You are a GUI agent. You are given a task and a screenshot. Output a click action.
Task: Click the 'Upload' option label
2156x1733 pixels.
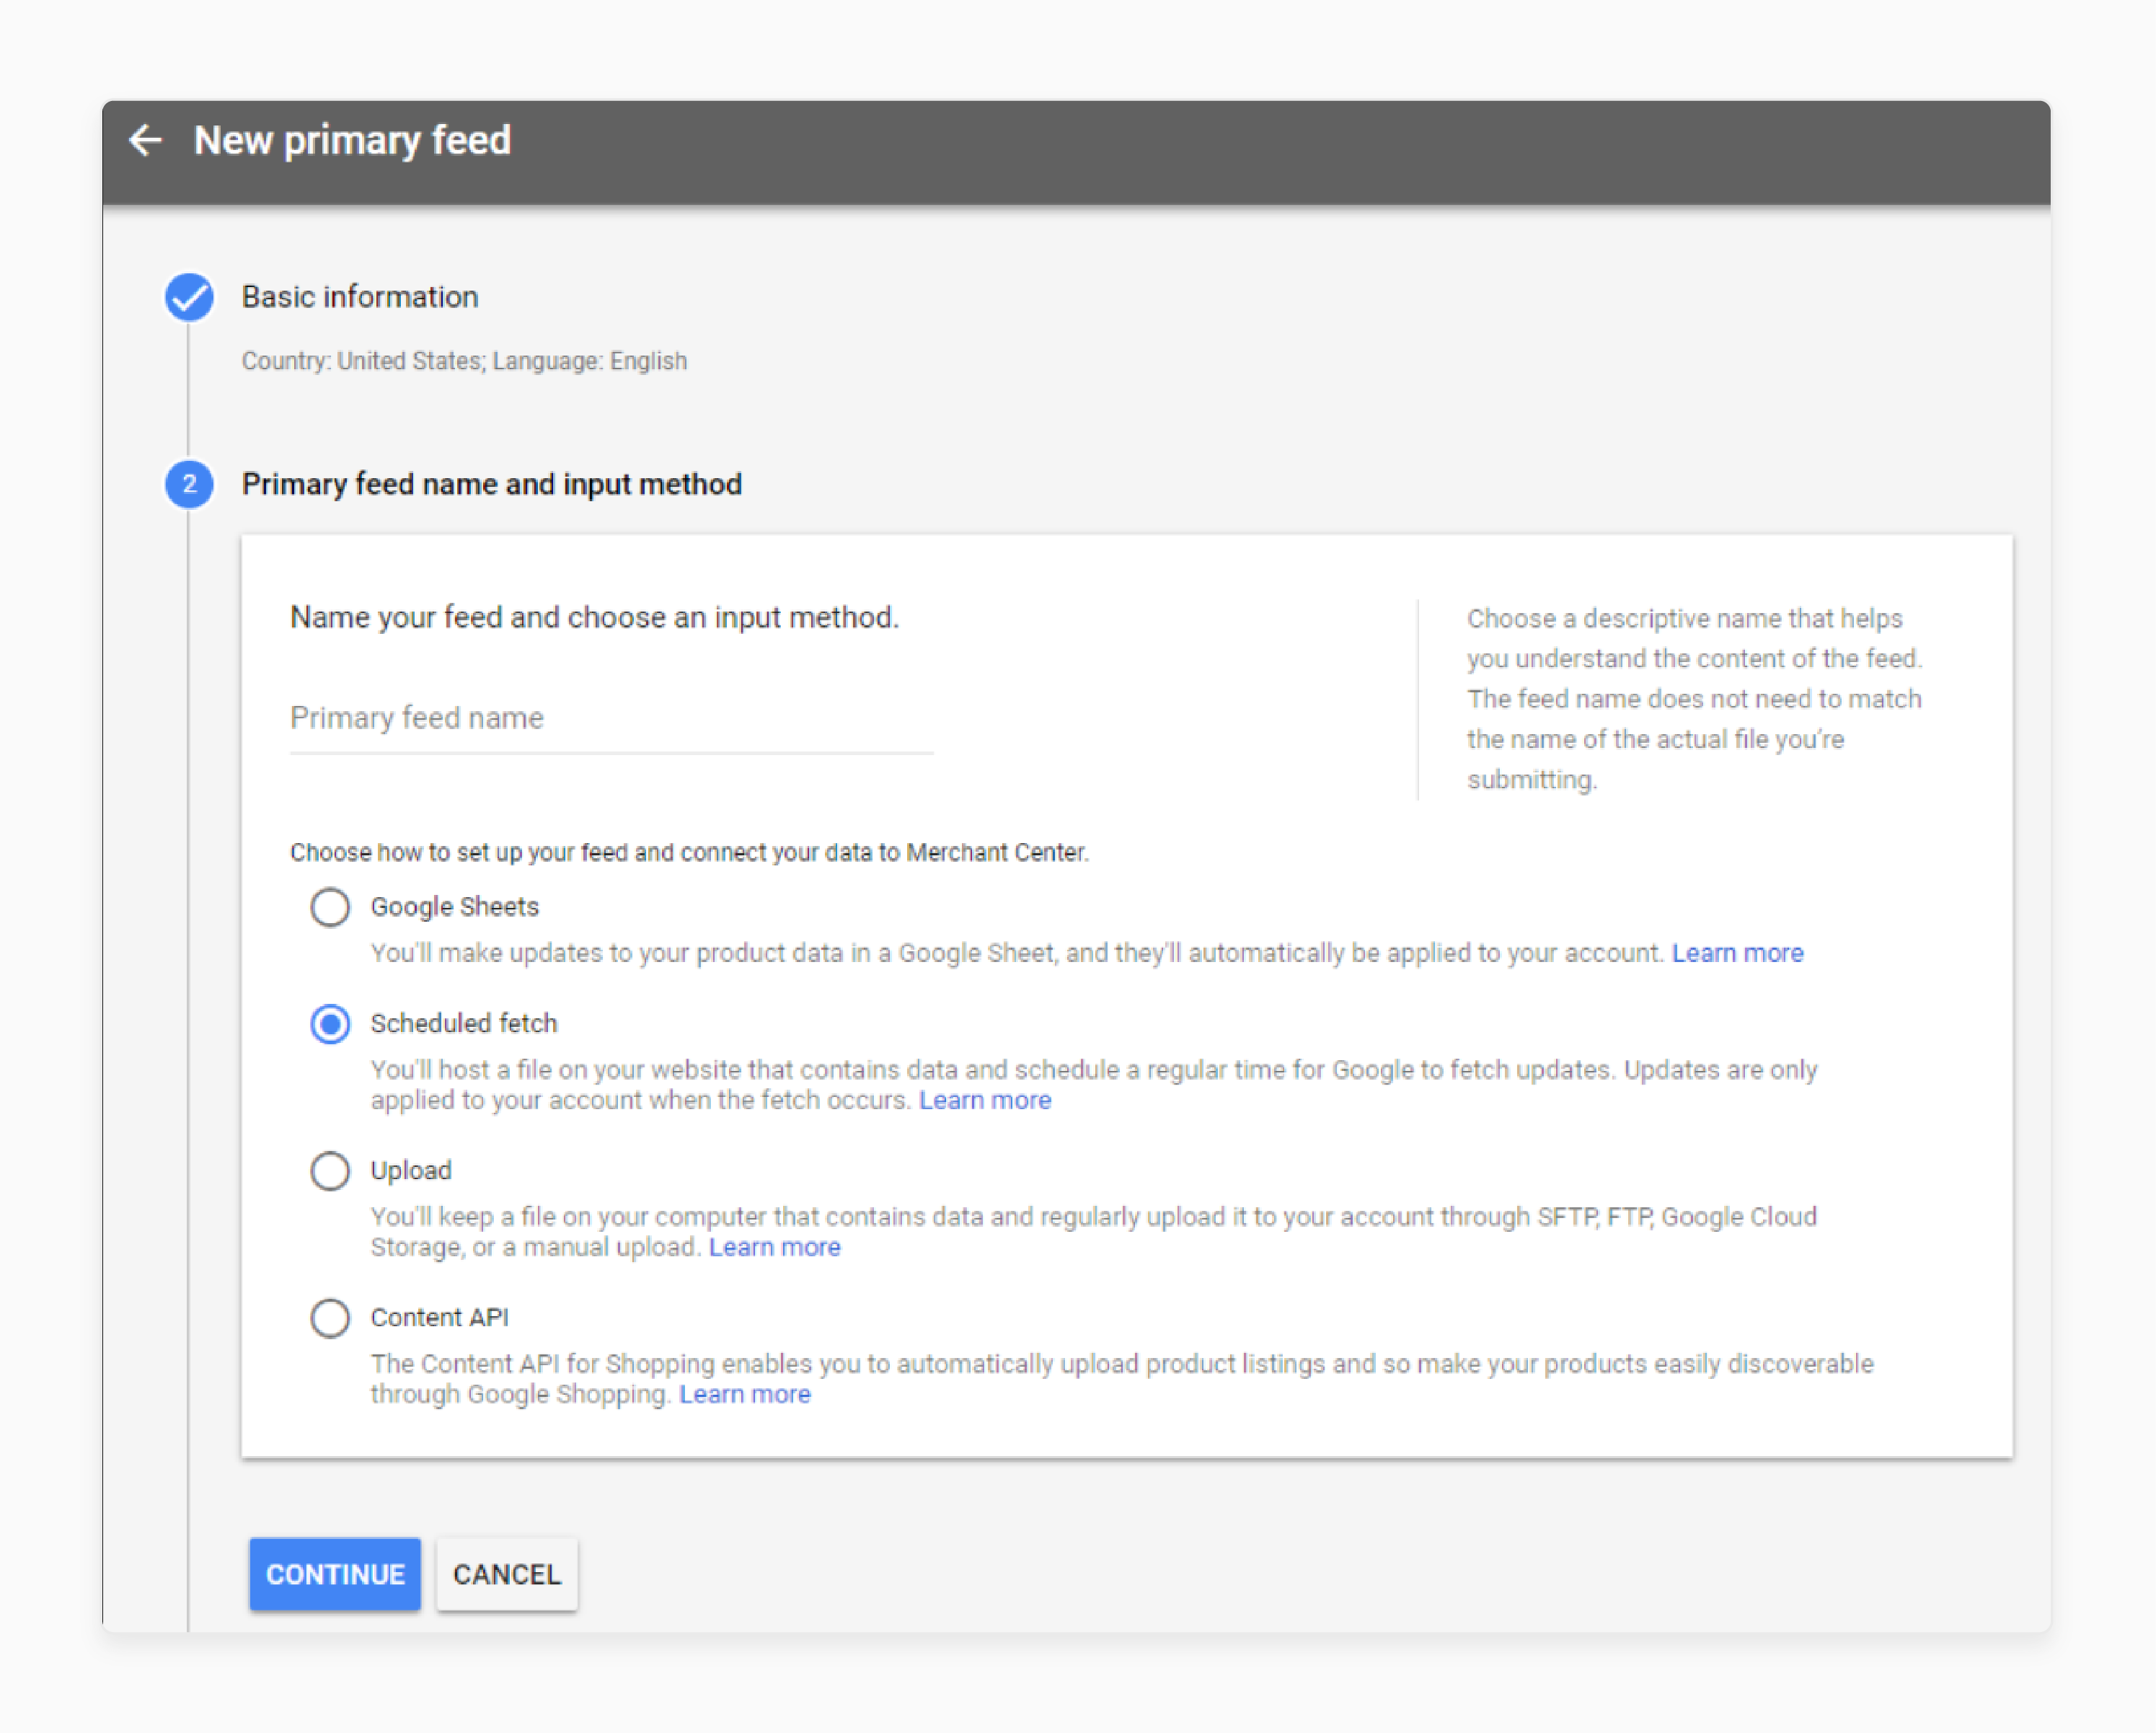pyautogui.click(x=411, y=1170)
